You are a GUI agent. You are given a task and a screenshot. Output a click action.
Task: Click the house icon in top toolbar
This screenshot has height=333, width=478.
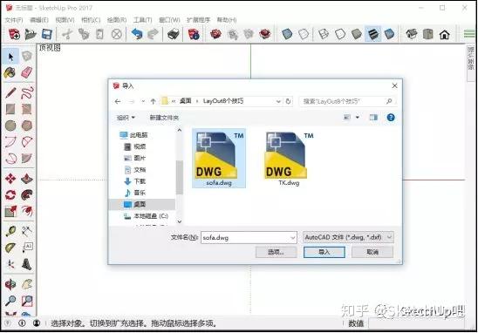coord(444,34)
